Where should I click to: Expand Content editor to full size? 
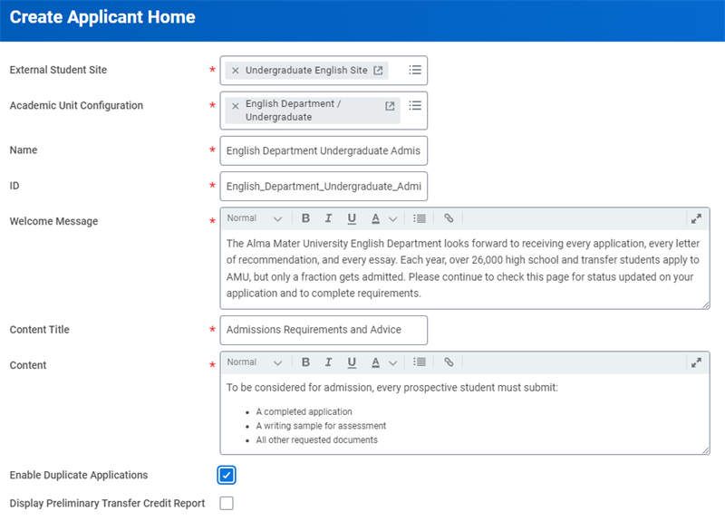point(696,362)
